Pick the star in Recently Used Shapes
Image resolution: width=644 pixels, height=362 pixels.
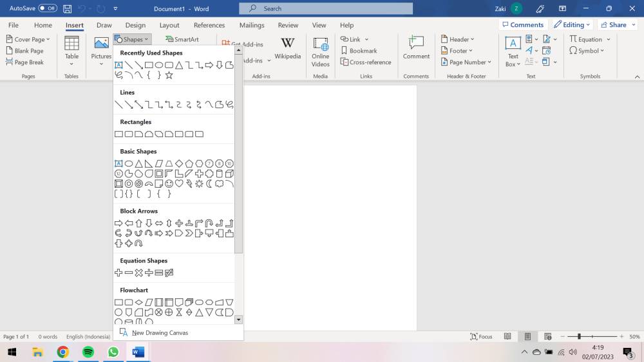(169, 75)
